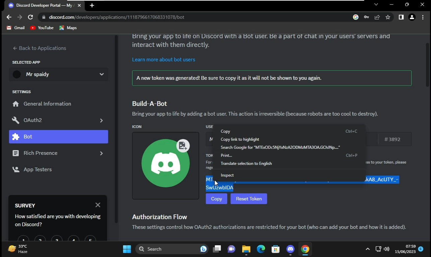
Task: Show hidden tray icons chevron
Action: 368,249
